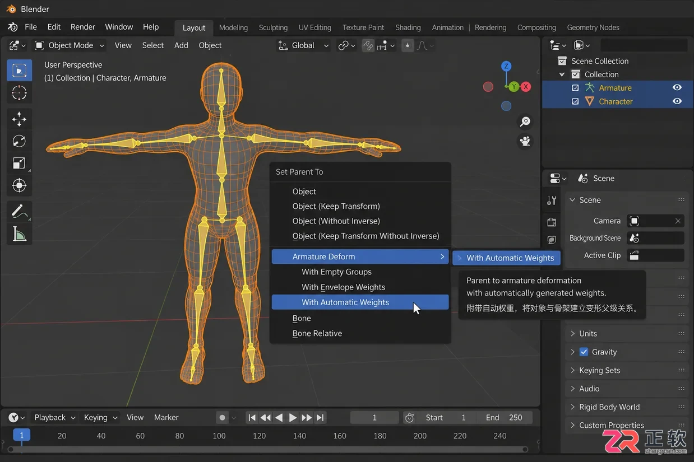Click the Z axis gizmo handle
The height and width of the screenshot is (462, 694).
point(506,66)
